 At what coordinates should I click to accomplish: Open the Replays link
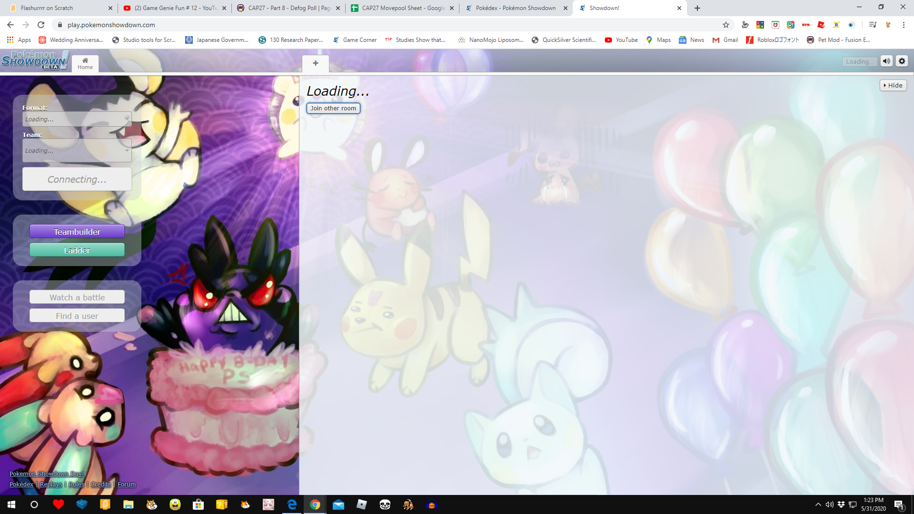51,484
